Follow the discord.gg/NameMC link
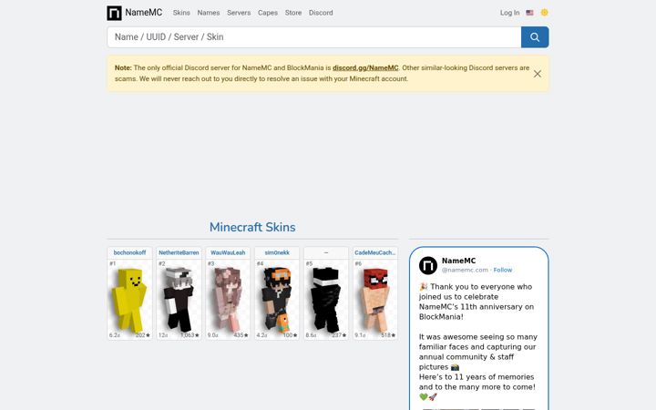Image resolution: width=656 pixels, height=410 pixels. pyautogui.click(x=365, y=67)
